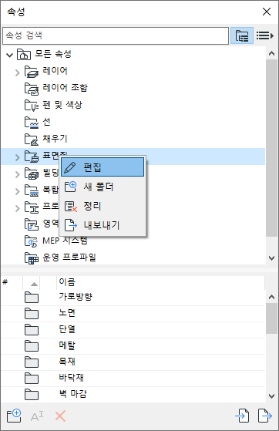
Task: Expand the 레이어 tree node
Action: (x=17, y=72)
